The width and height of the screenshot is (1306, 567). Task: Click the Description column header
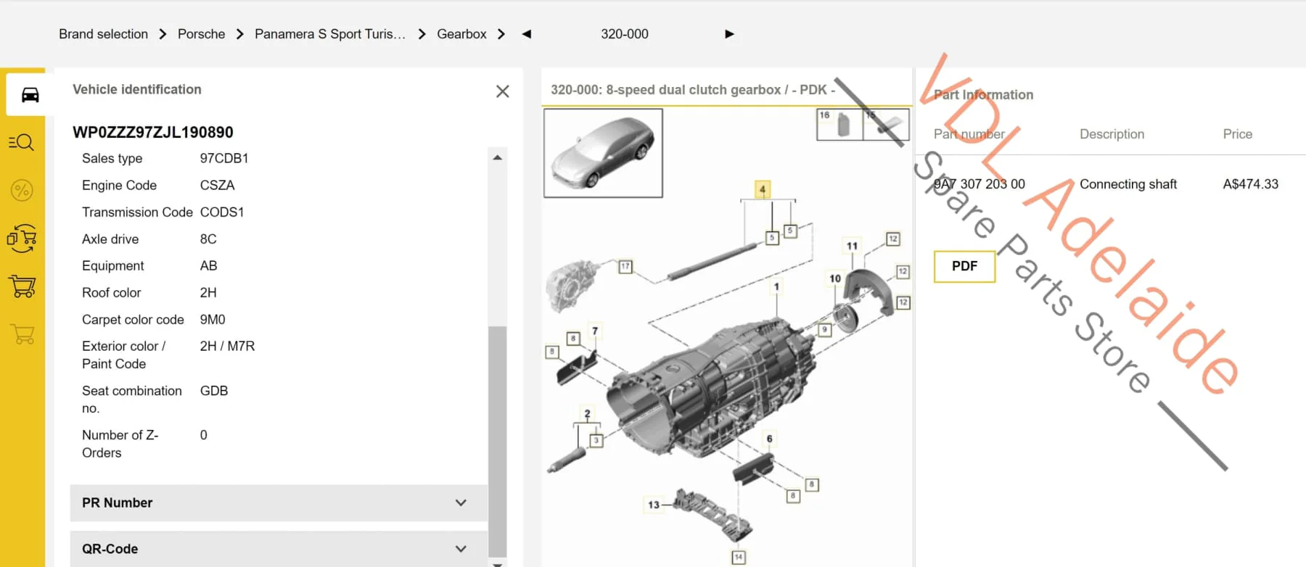1112,134
